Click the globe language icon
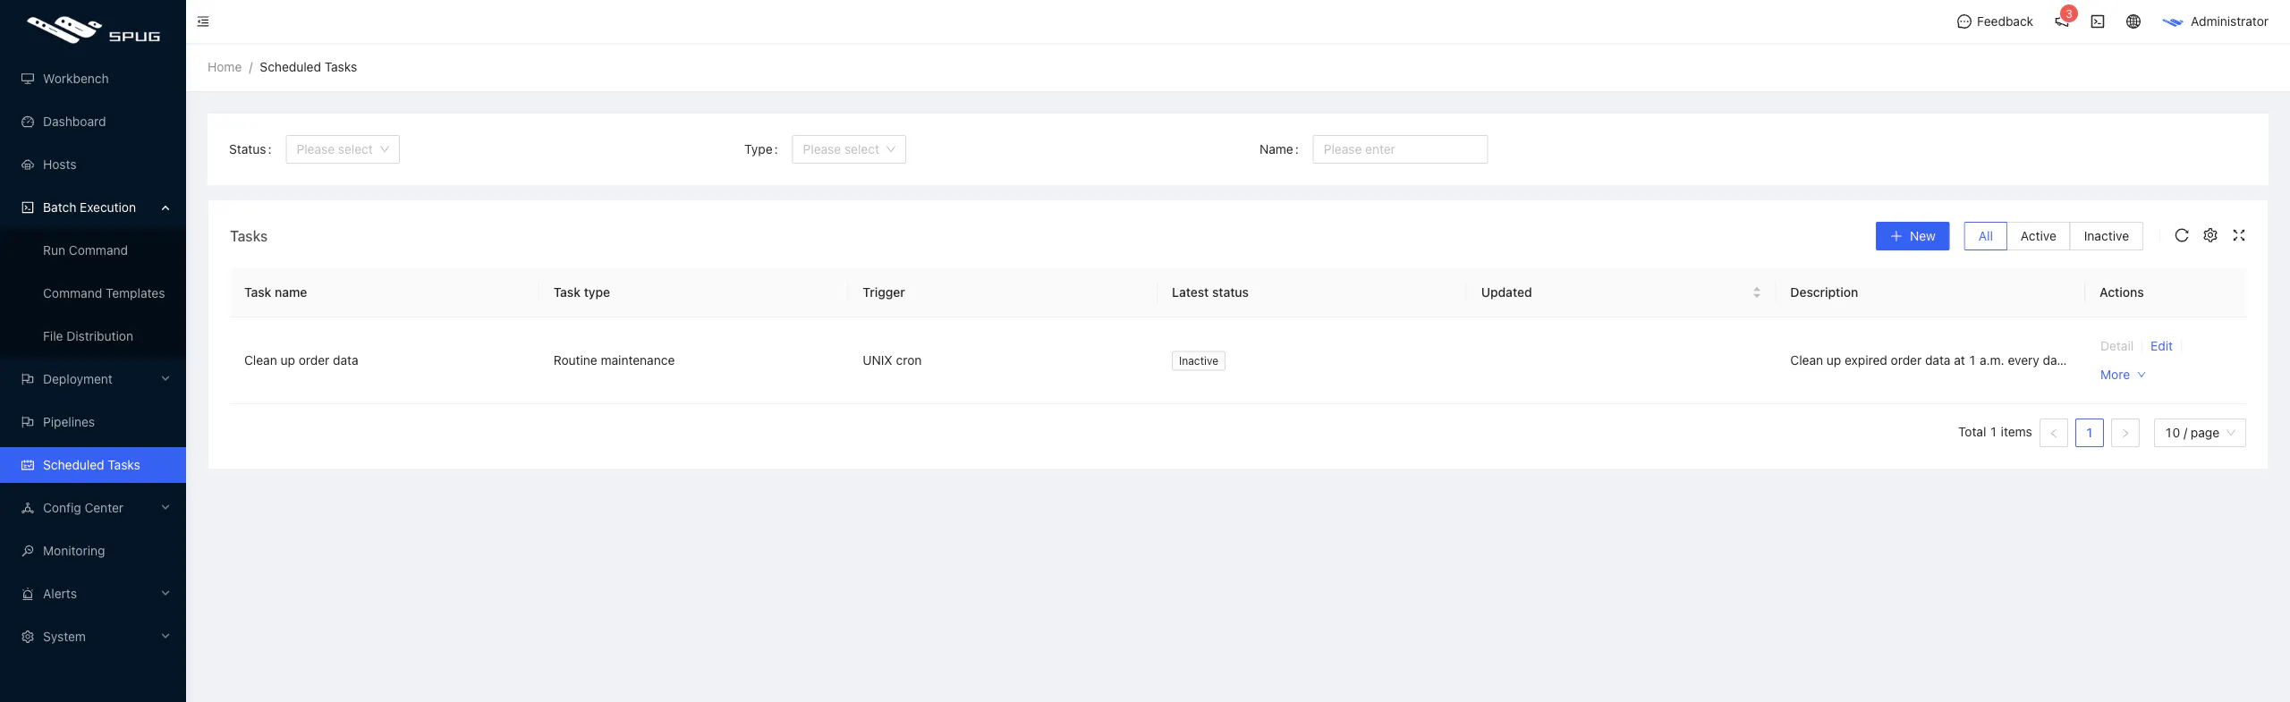The image size is (2290, 702). [x=2133, y=21]
